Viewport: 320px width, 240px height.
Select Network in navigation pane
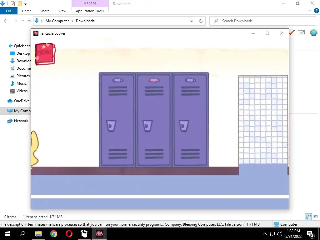18,121
